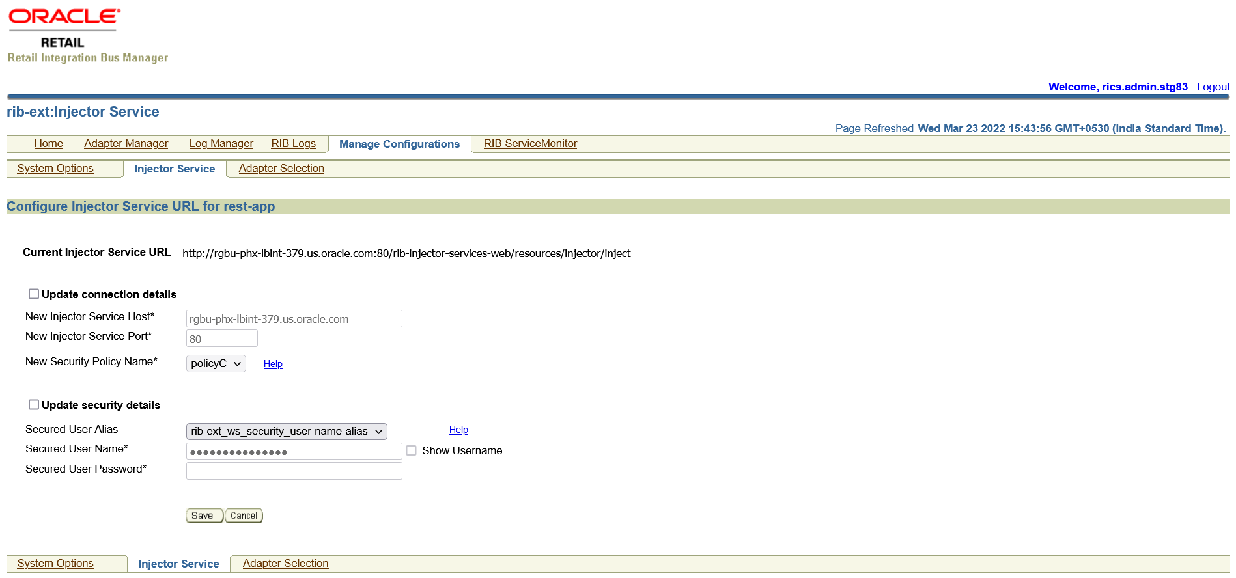Open Help next to the security policy dropdown
1236x578 pixels.
(x=273, y=364)
